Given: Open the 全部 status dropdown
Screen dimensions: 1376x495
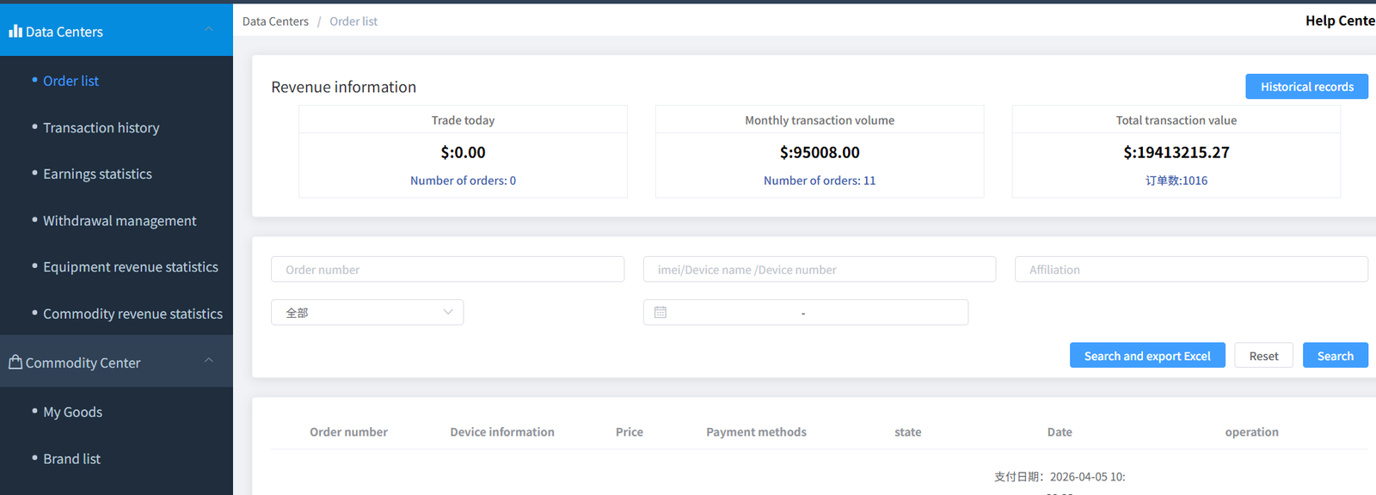Looking at the screenshot, I should (x=367, y=313).
